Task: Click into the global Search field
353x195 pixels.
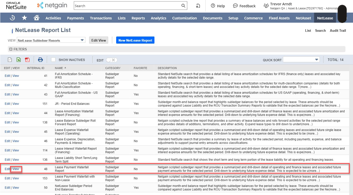Action: 127,6
